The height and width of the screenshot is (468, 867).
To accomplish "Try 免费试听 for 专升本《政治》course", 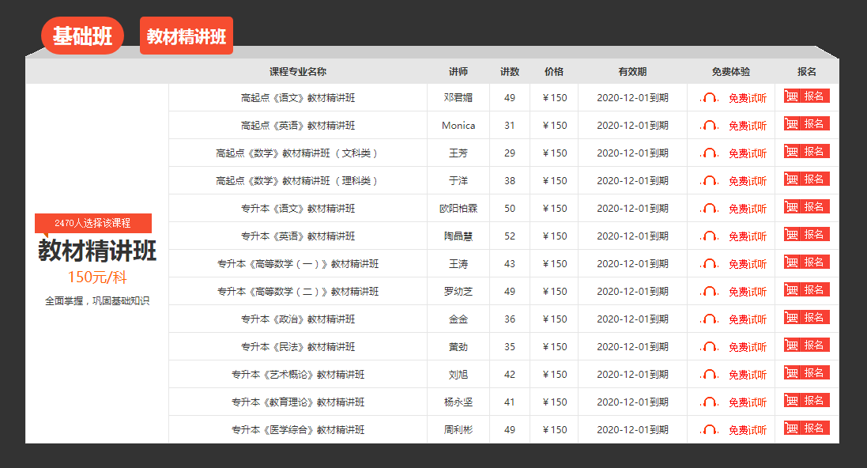I will tap(748, 319).
